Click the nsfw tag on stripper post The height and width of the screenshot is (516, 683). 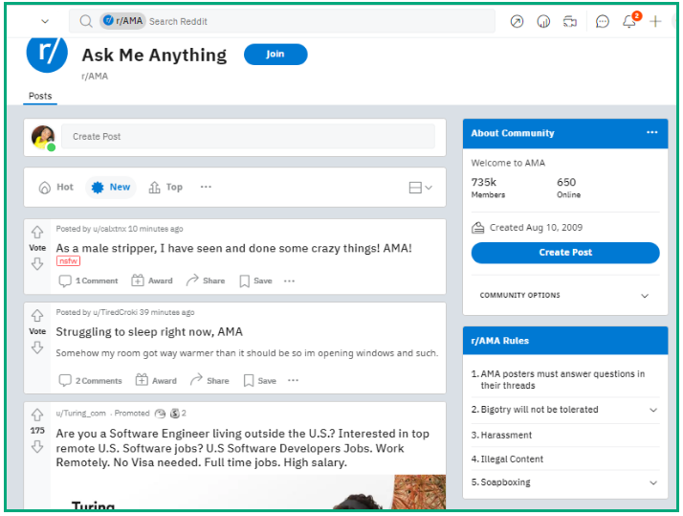(68, 261)
